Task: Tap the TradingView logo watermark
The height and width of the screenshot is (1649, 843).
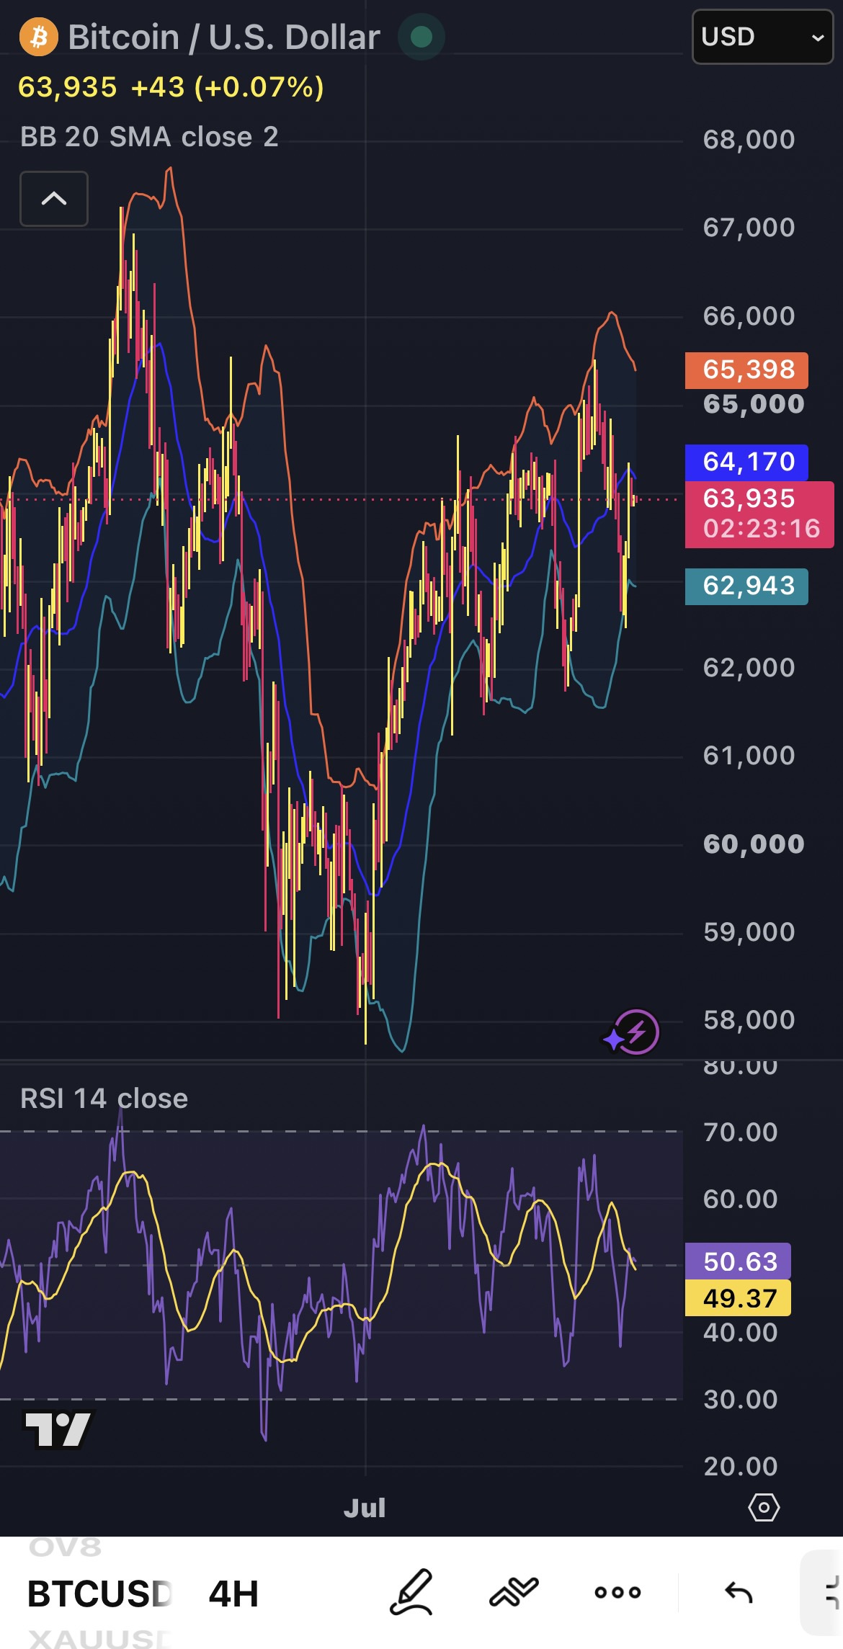Action: tap(58, 1429)
